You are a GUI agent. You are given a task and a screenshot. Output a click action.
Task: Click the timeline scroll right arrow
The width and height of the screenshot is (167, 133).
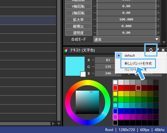click(53, 124)
